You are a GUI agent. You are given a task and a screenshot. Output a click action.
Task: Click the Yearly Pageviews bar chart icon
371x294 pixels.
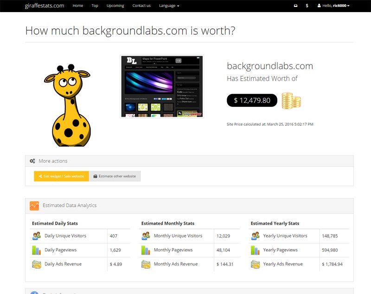(x=256, y=250)
